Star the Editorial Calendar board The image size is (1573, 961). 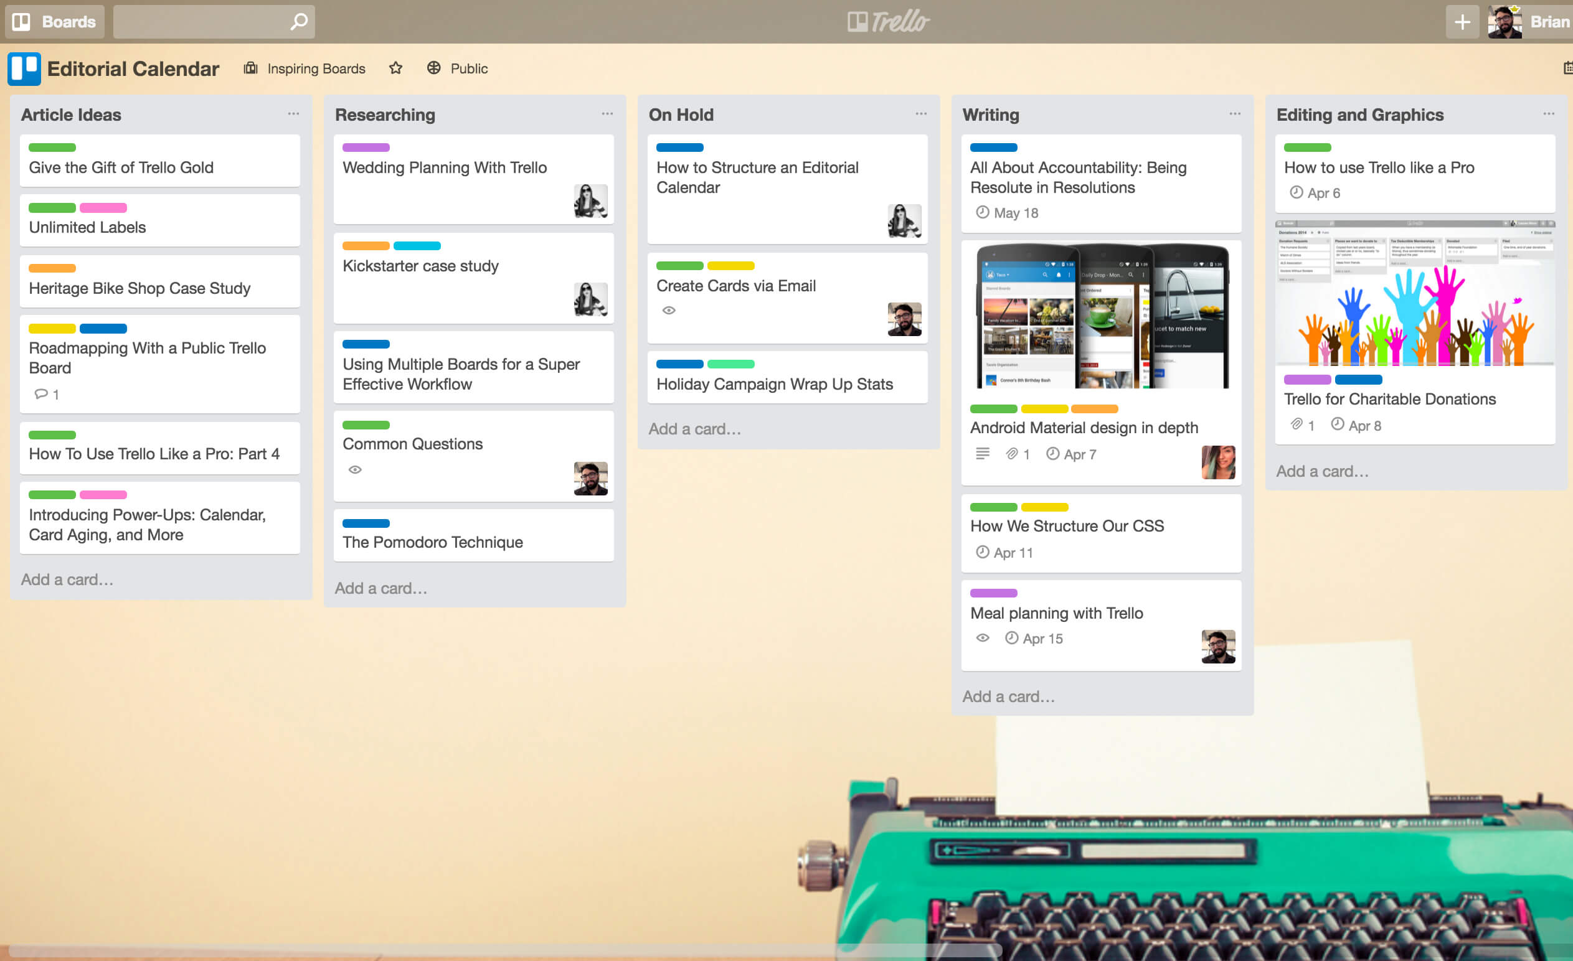396,68
